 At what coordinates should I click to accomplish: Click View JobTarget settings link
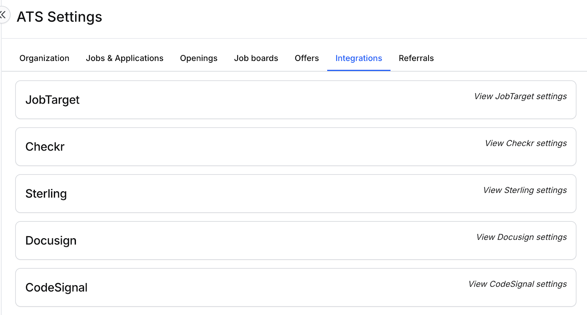click(521, 97)
